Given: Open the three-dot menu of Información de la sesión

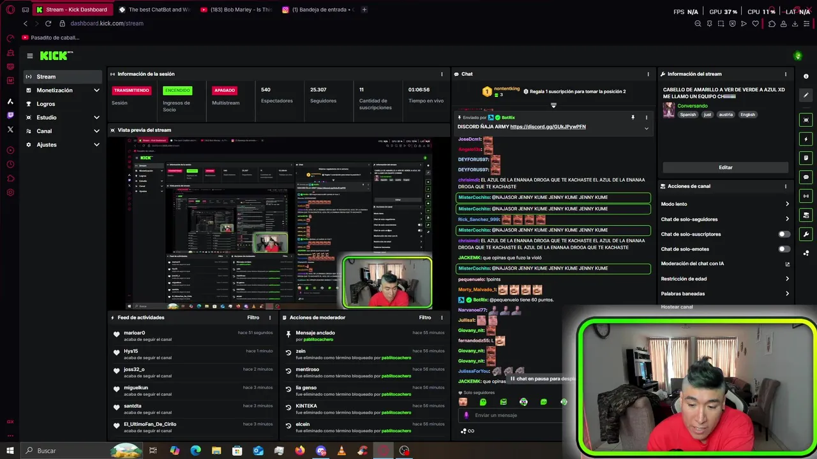Looking at the screenshot, I should (442, 74).
